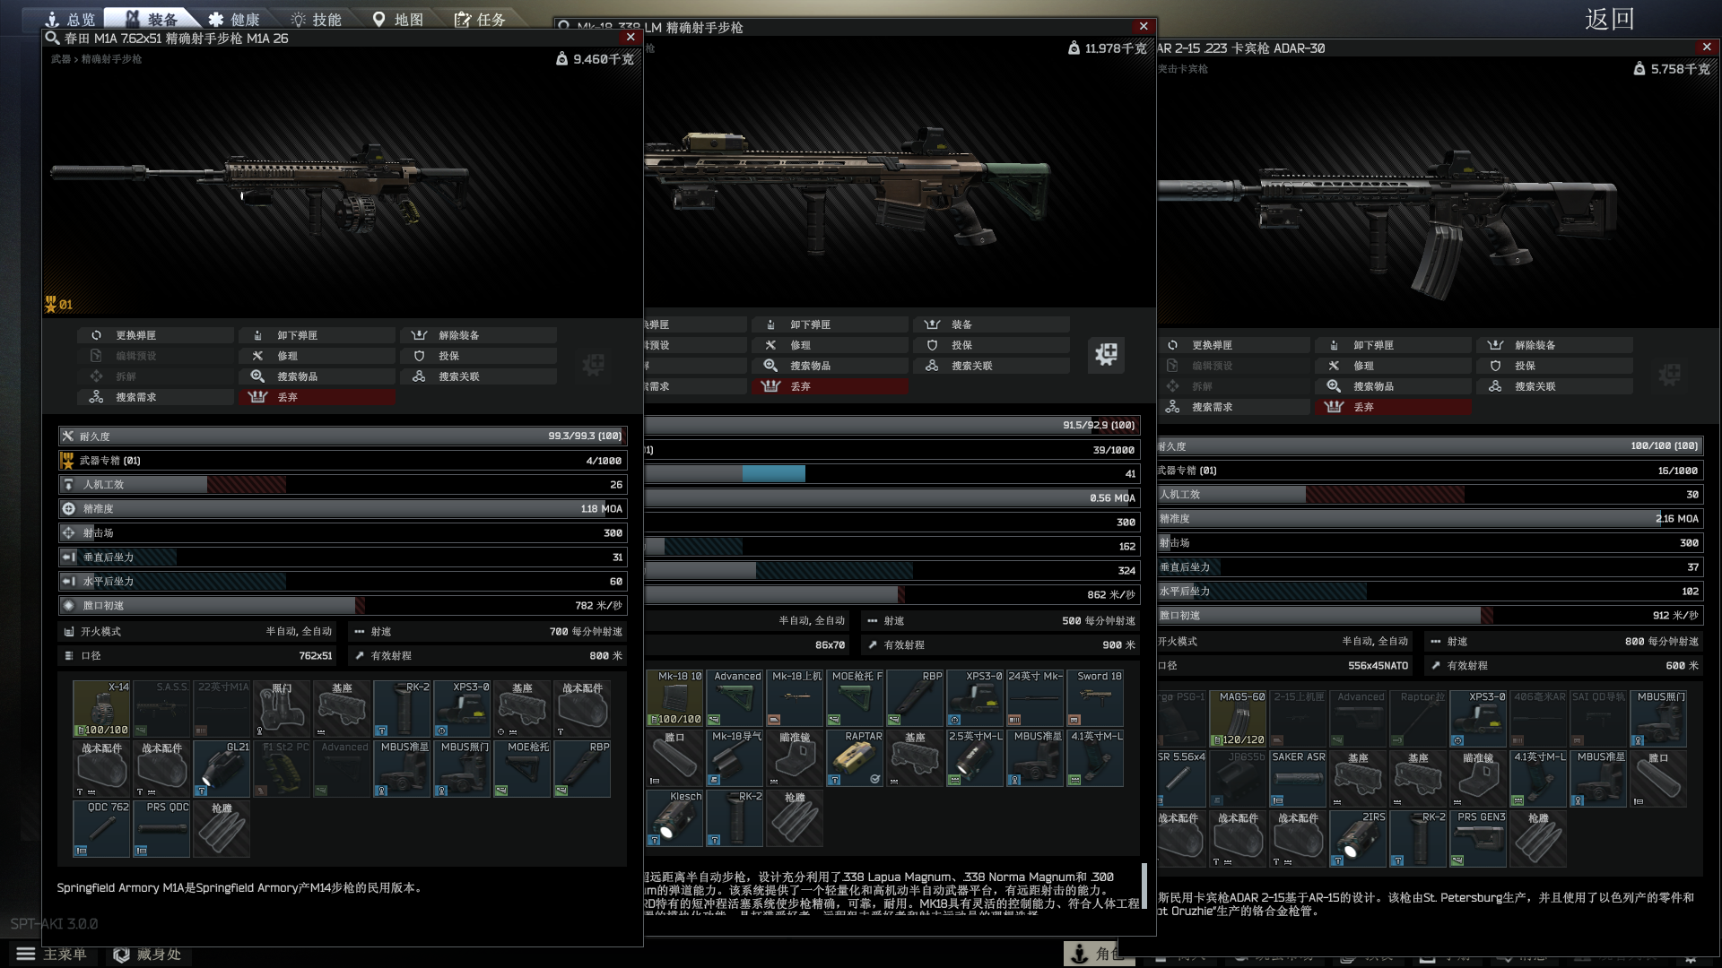Click red 丢弃 discard in Mk-18 window
The height and width of the screenshot is (968, 1722).
click(831, 386)
